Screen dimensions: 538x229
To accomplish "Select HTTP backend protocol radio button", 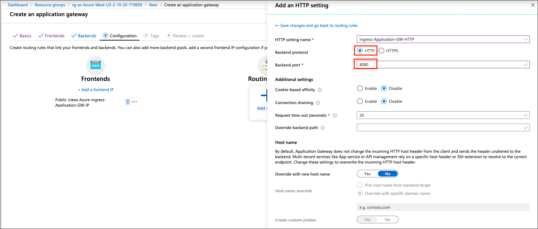I will coord(360,51).
